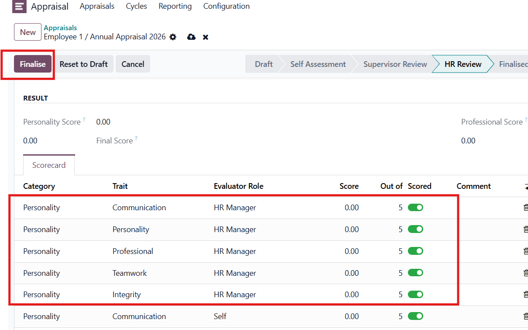Toggle Scored for Personality trait HR Manager
Viewport: 528px width, 330px height.
[x=415, y=229]
